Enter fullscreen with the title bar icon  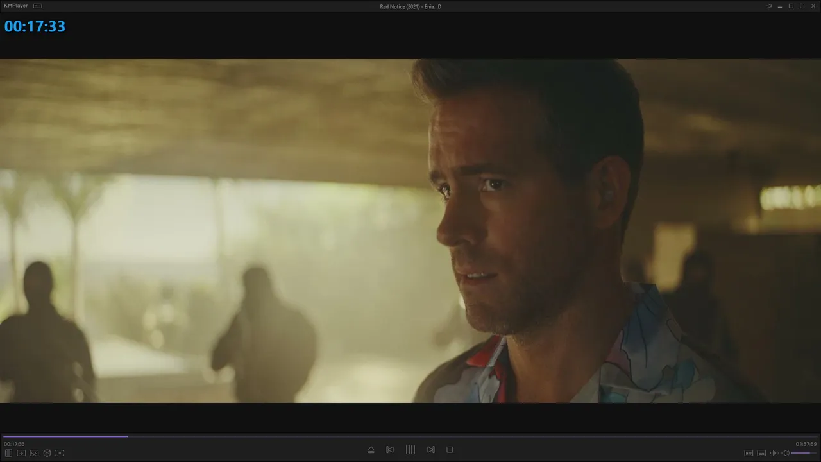[x=802, y=6]
